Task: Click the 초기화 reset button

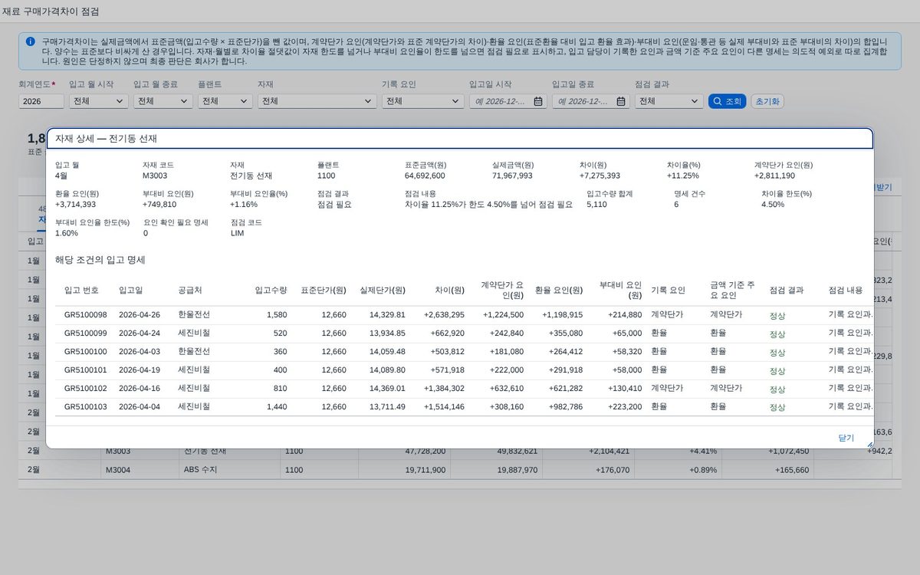Action: click(767, 101)
